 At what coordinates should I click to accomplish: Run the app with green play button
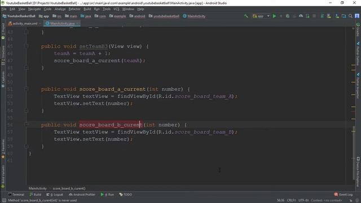[x=274, y=16]
